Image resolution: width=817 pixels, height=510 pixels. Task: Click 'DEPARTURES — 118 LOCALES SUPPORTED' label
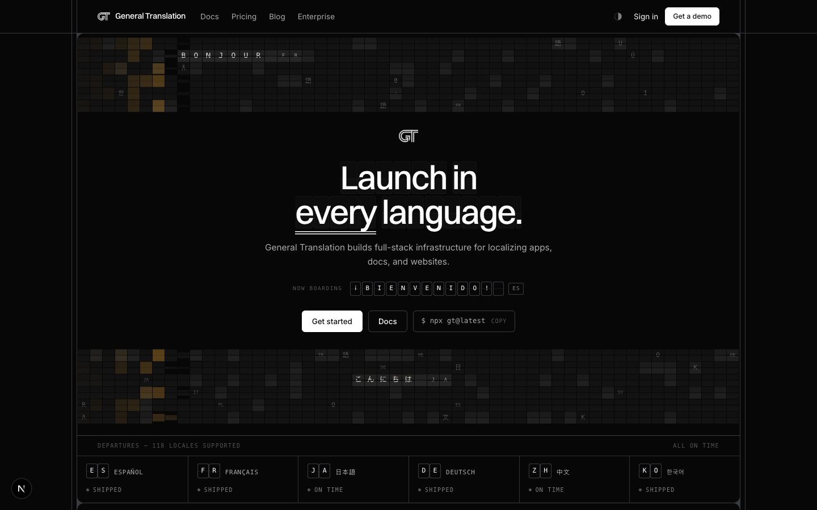point(169,446)
